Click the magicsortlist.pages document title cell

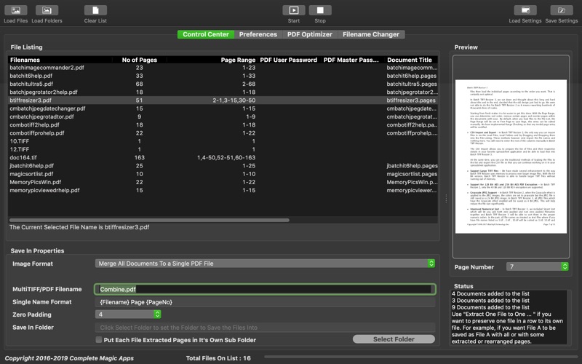click(x=412, y=174)
